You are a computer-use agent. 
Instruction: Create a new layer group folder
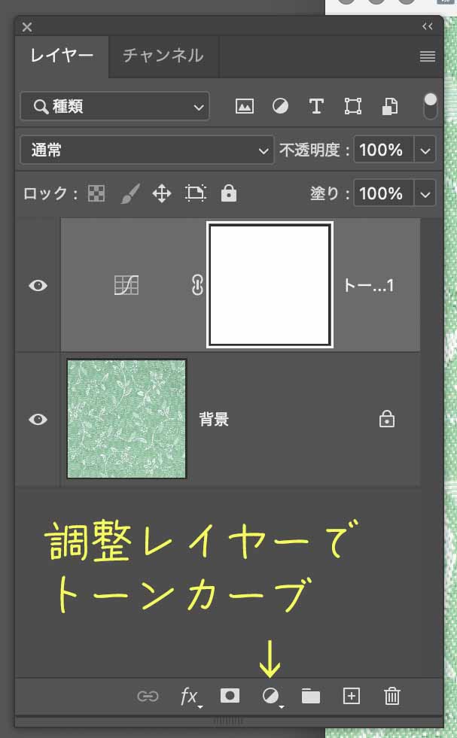coord(310,696)
